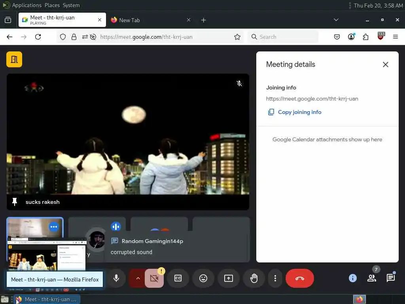The width and height of the screenshot is (405, 304).
Task: Open the Firefox account icon
Action: click(x=351, y=37)
